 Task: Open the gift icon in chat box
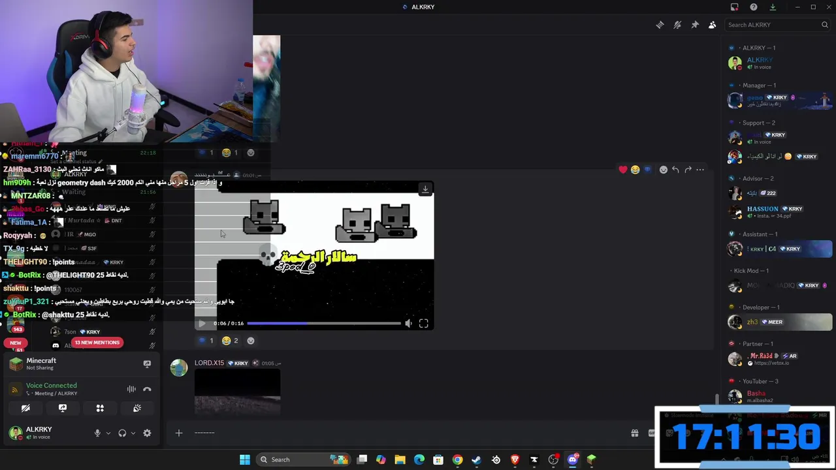(634, 433)
